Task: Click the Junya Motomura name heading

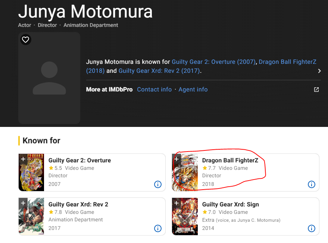Action: (85, 12)
